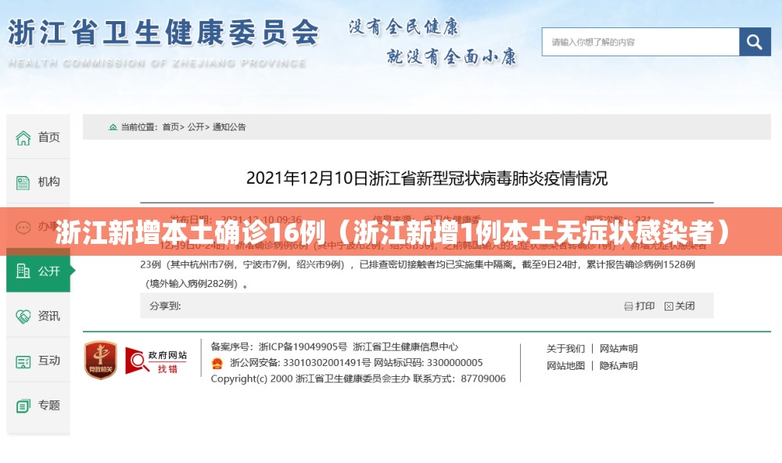Focus the search input field

pyautogui.click(x=640, y=42)
